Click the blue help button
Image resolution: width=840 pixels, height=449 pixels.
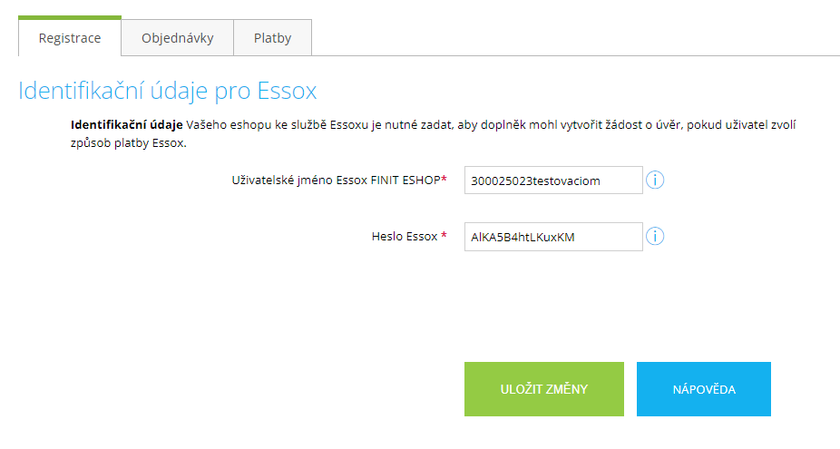point(704,389)
